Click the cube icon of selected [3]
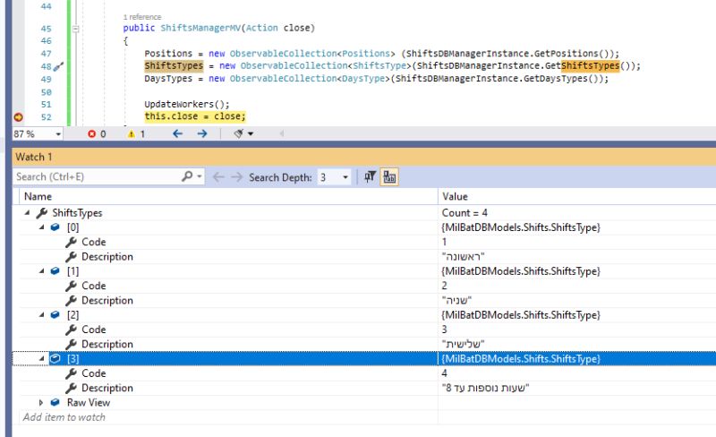The height and width of the screenshot is (437, 716). tap(55, 359)
